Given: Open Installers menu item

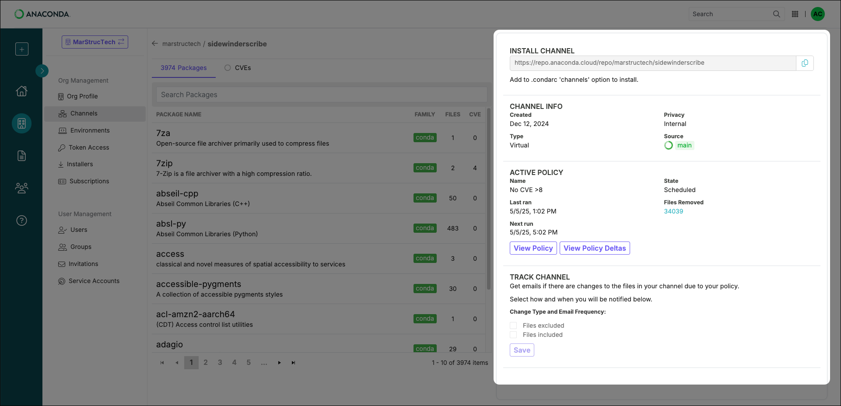Looking at the screenshot, I should pos(75,164).
